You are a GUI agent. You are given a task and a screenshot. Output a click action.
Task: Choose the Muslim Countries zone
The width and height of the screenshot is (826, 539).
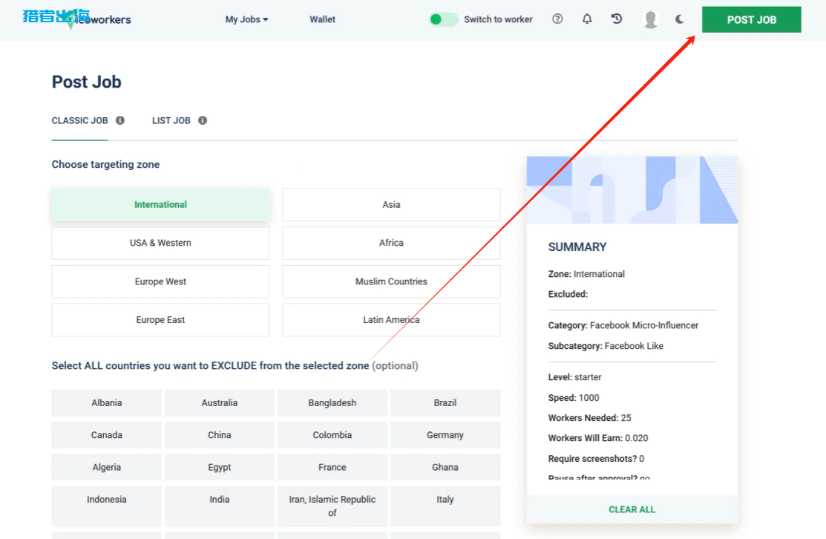click(391, 281)
